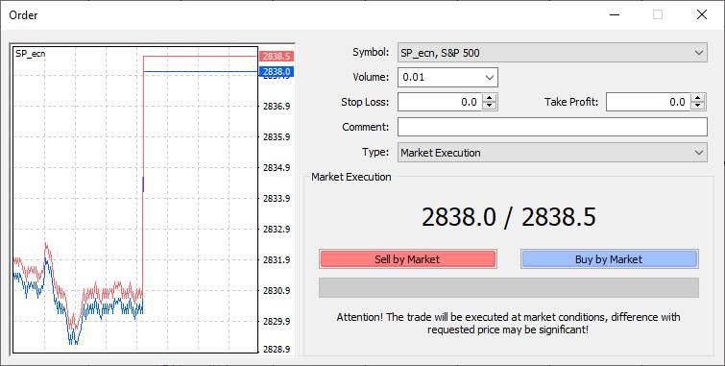
Task: Click the 2835.9 price axis value
Action: tap(277, 137)
